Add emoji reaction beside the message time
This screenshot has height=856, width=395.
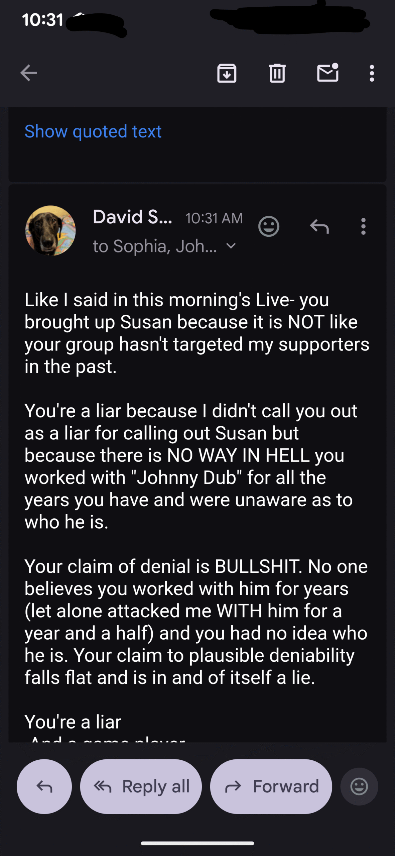(269, 226)
